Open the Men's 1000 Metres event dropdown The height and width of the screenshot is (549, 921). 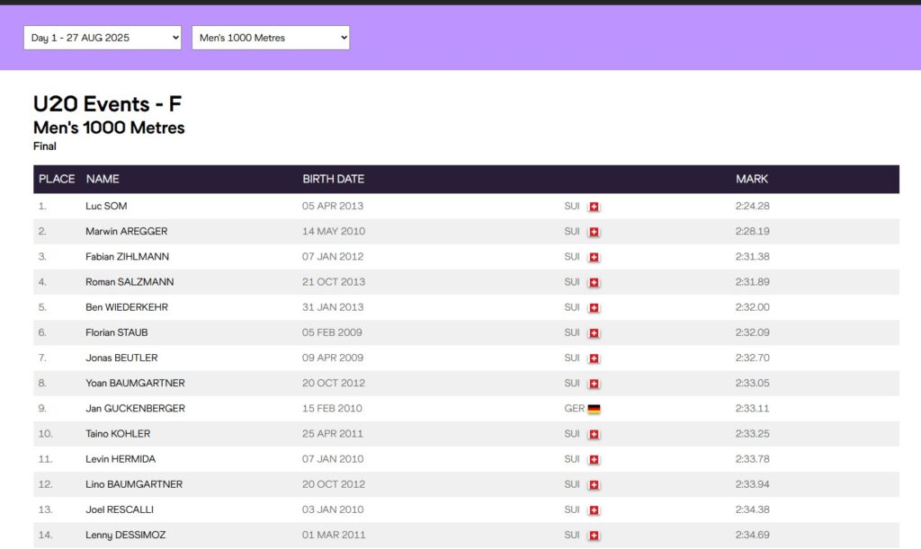point(270,38)
